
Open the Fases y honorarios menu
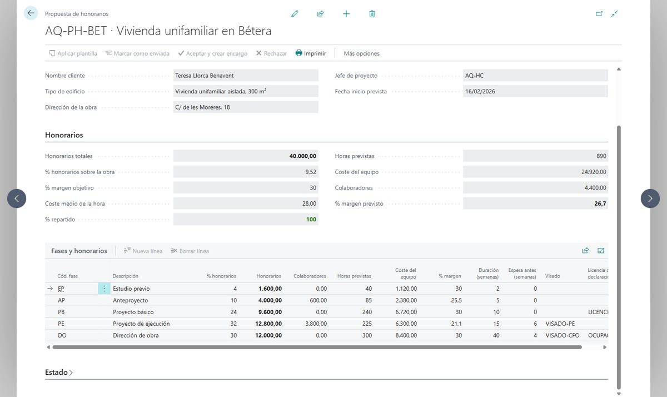point(79,251)
